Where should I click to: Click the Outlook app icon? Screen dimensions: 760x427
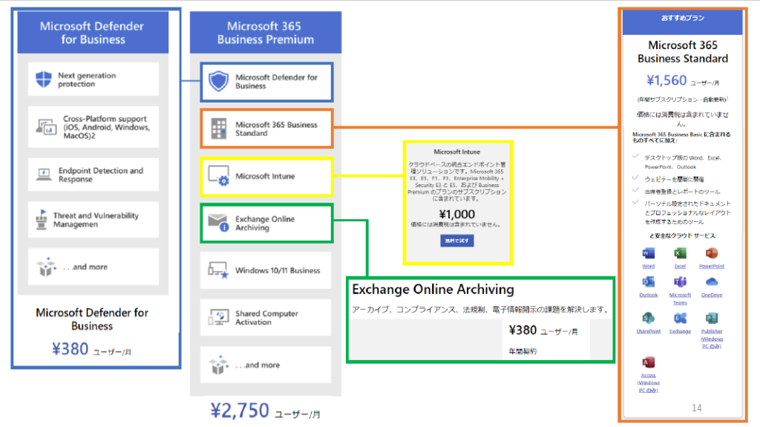click(x=648, y=282)
